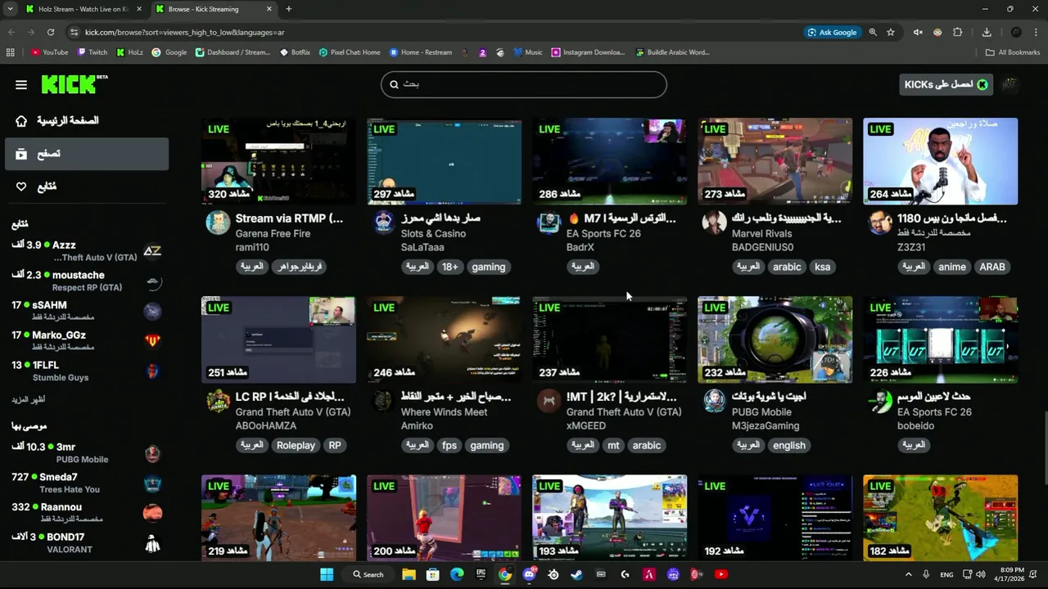
Task: Open Where Winds Meet category link
Action: coord(444,411)
